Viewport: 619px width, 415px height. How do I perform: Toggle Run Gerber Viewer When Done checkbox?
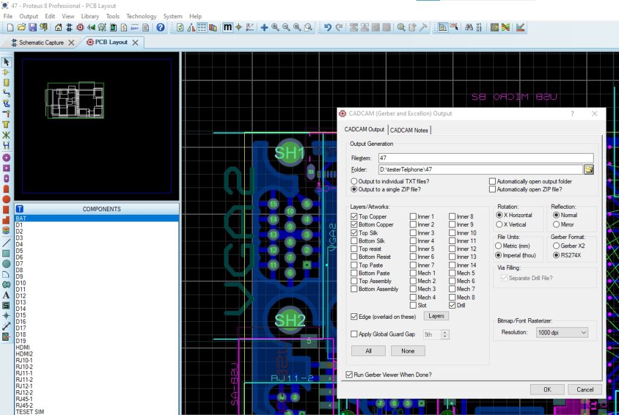coord(349,375)
